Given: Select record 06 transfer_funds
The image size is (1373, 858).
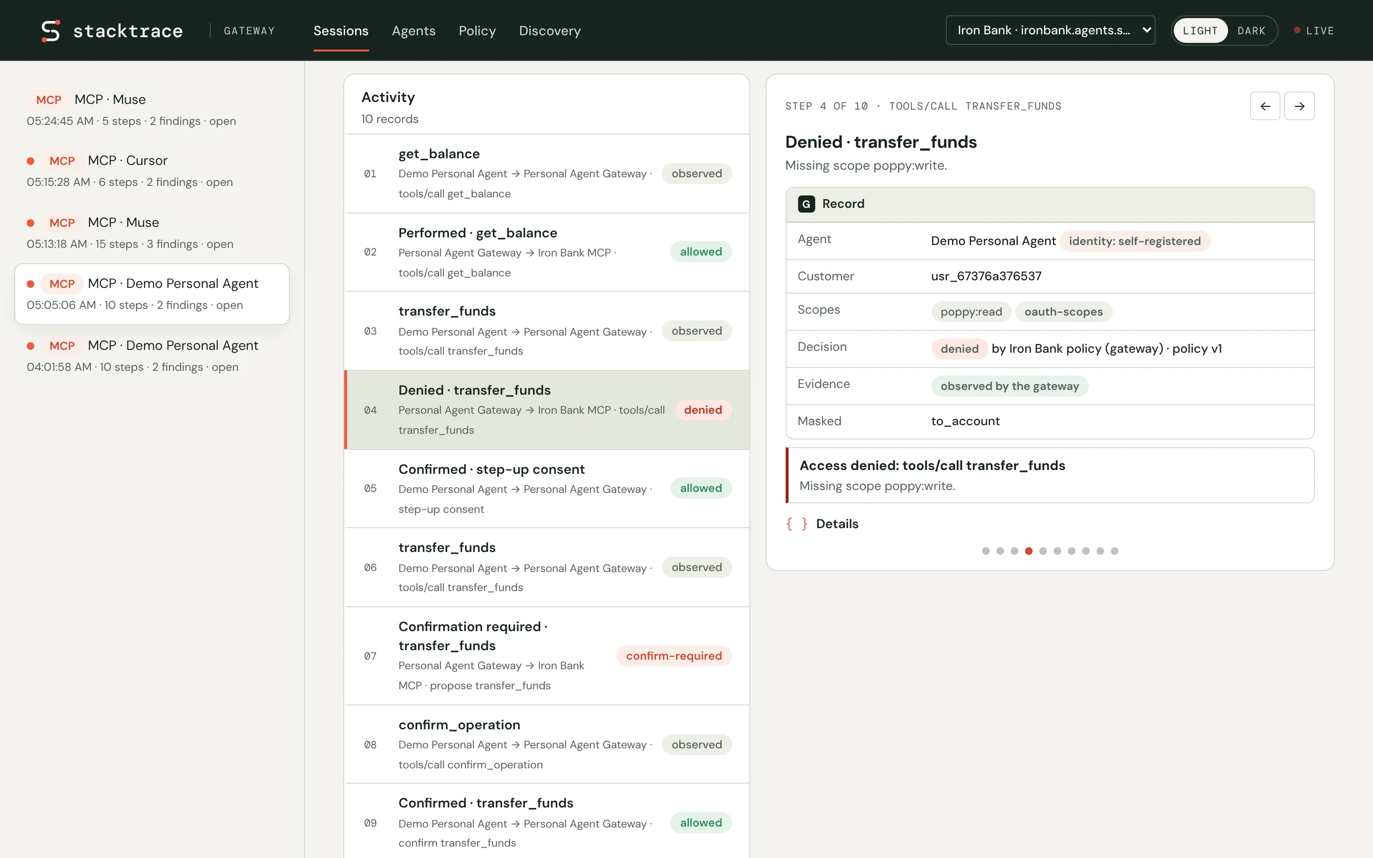Looking at the screenshot, I should click(x=547, y=567).
